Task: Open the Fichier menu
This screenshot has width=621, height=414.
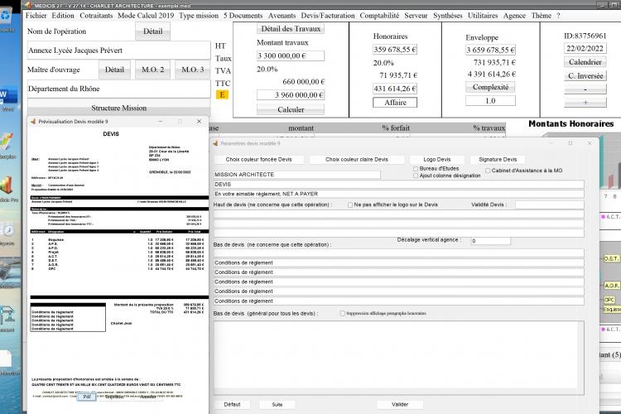Action: pyautogui.click(x=36, y=16)
